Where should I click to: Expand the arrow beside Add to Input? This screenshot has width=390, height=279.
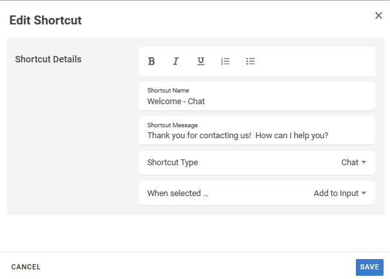click(364, 193)
